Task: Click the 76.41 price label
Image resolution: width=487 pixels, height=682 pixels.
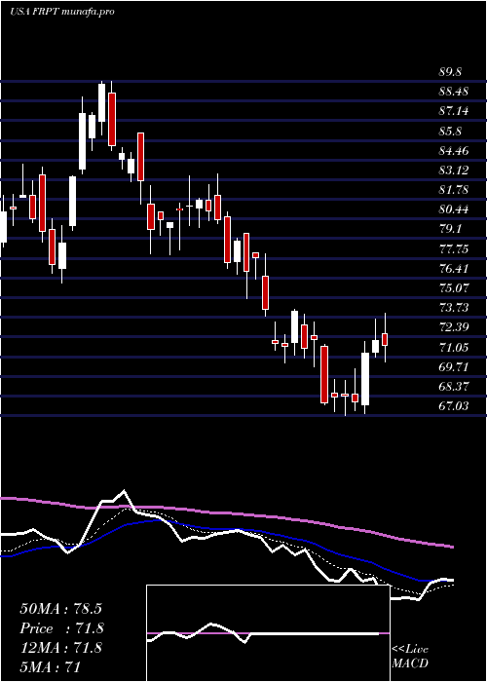Action: [454, 268]
